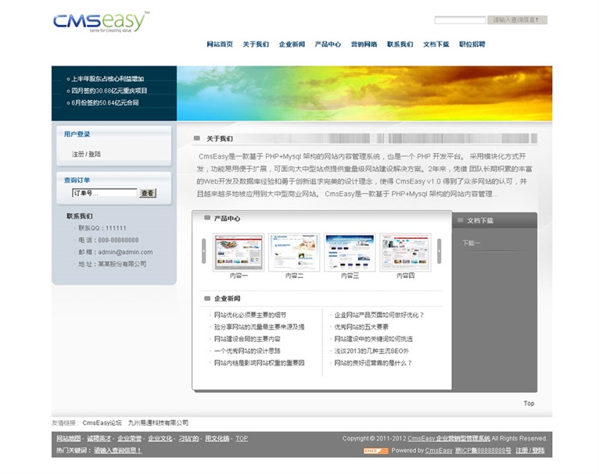The height and width of the screenshot is (474, 599).
Task: Open the 内容三 product thumbnail
Action: click(350, 251)
